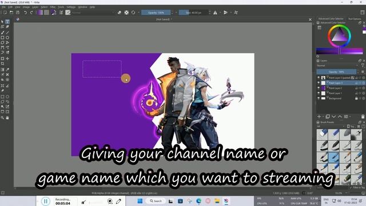Open the Filter menu
The image size is (366, 206).
click(53, 7)
